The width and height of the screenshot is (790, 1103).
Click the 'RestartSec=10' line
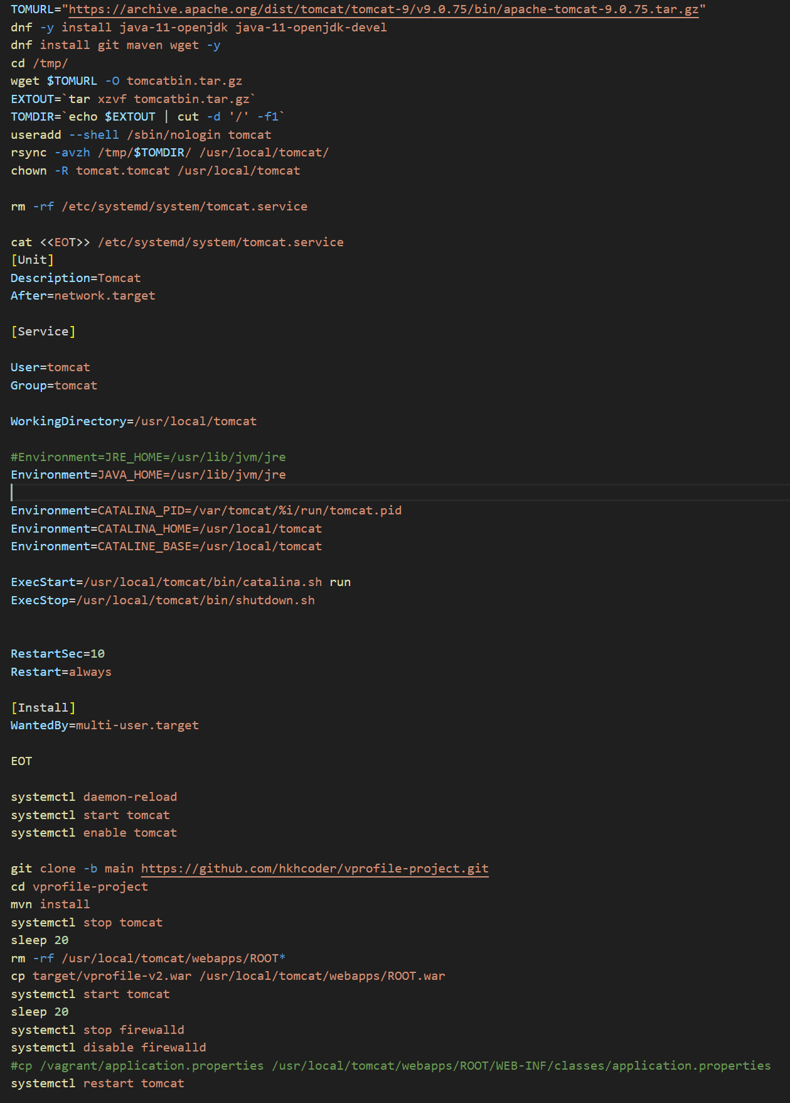tap(58, 654)
